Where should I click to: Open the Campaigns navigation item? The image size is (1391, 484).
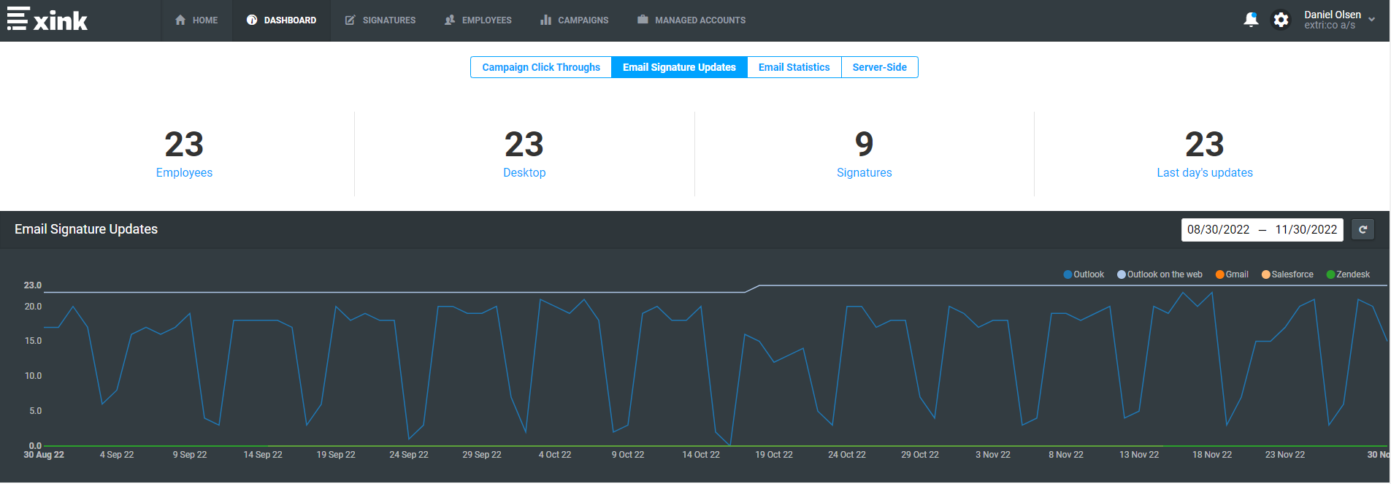point(575,20)
